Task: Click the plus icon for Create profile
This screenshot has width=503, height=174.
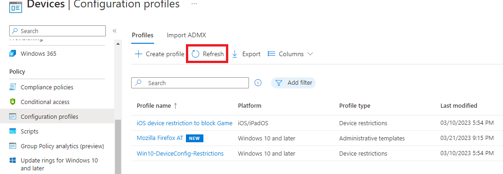Action: click(138, 54)
